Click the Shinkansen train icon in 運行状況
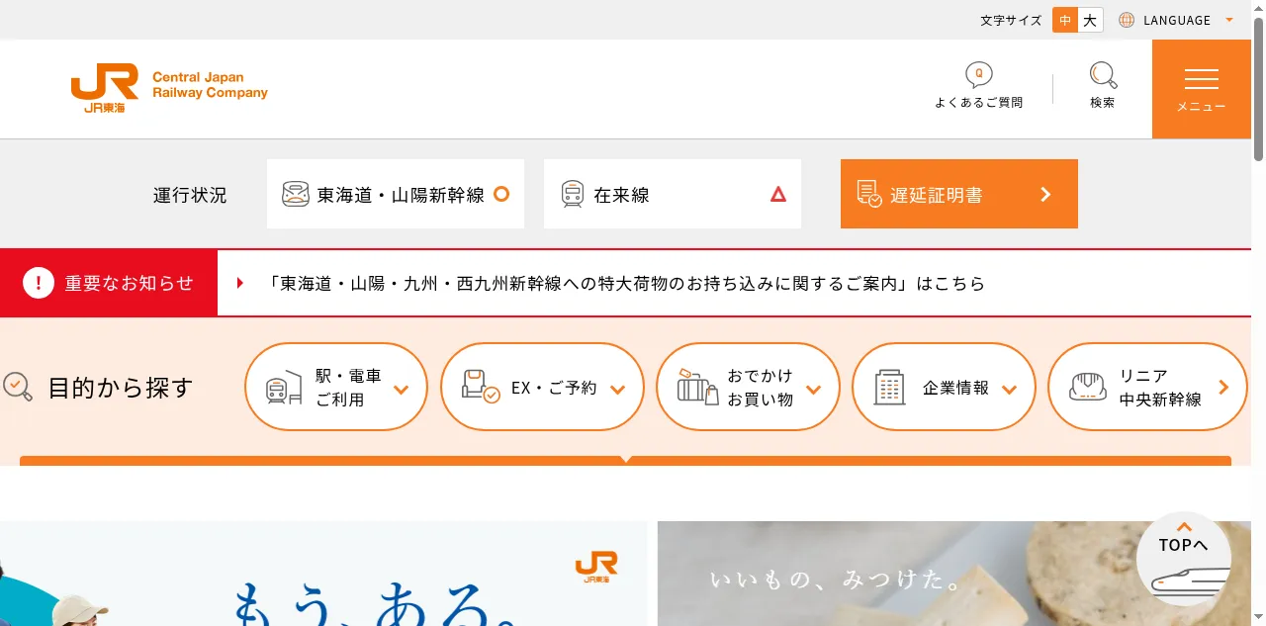Image resolution: width=1266 pixels, height=626 pixels. coord(296,194)
